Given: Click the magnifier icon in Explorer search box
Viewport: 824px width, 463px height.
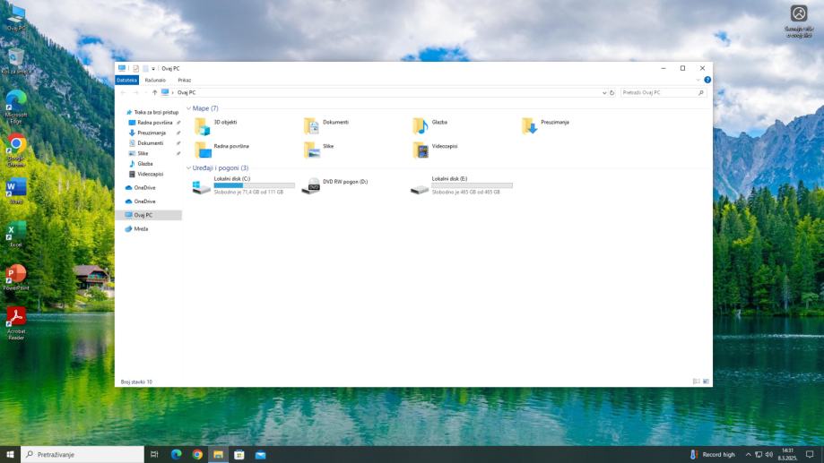Looking at the screenshot, I should (700, 92).
